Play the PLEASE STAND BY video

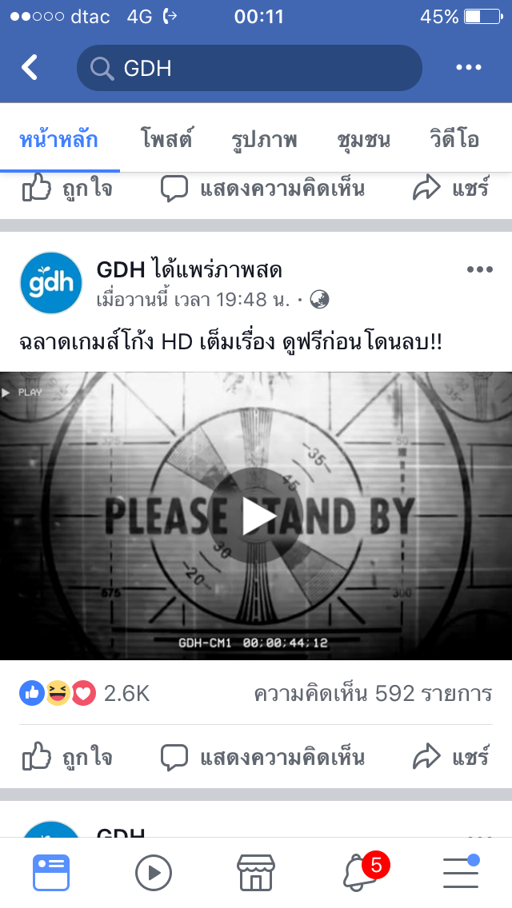(x=256, y=516)
